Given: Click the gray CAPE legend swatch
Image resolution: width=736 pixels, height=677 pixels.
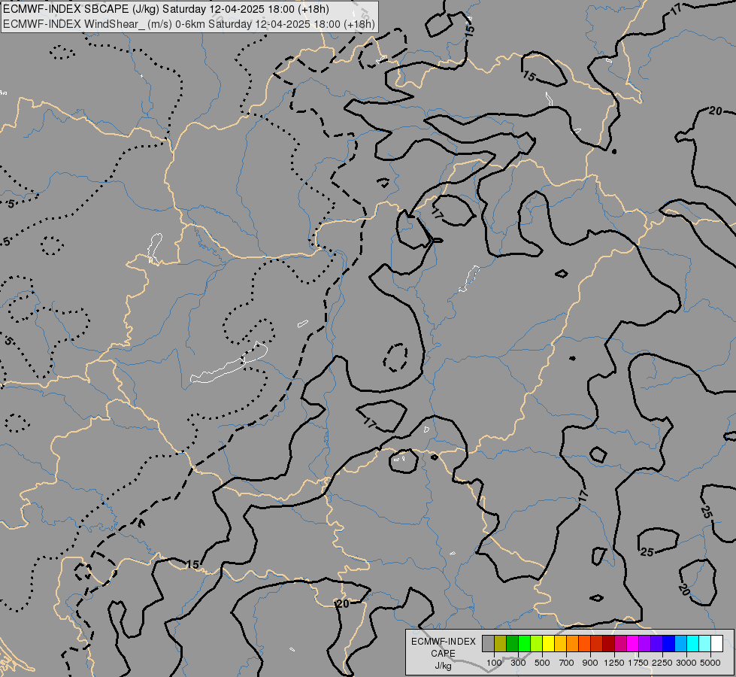Looking at the screenshot, I should (x=488, y=643).
